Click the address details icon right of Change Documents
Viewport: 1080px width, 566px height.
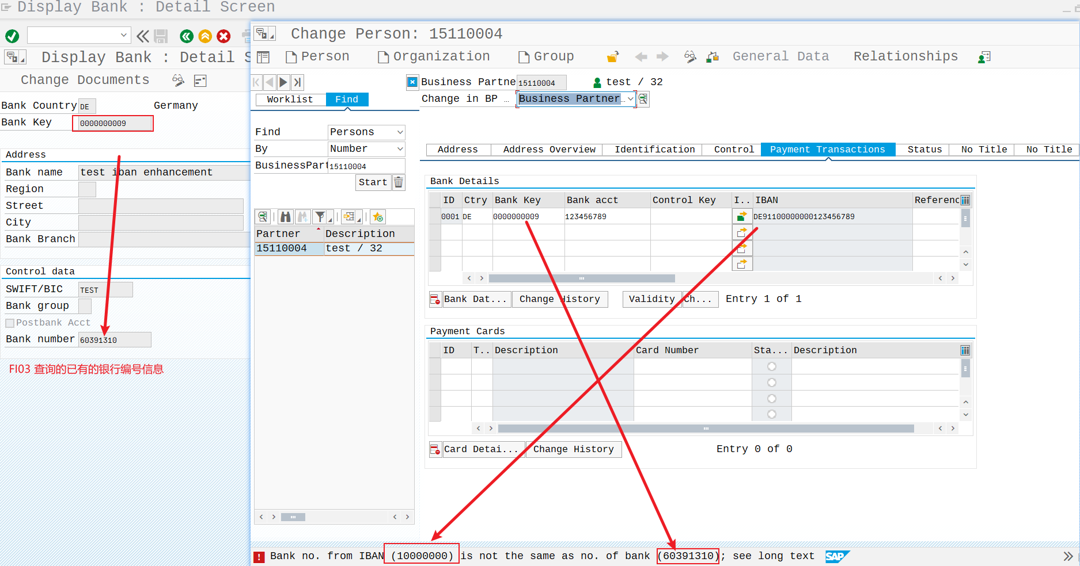pos(200,81)
